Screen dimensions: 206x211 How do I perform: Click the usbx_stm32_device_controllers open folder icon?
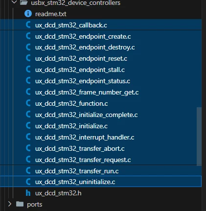(23, 2)
